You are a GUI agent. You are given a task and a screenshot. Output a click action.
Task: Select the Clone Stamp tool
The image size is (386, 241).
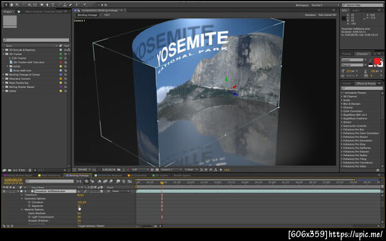[x=65, y=4]
